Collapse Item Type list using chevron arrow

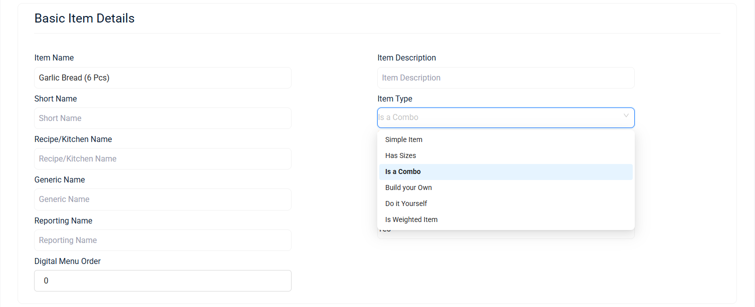point(626,116)
